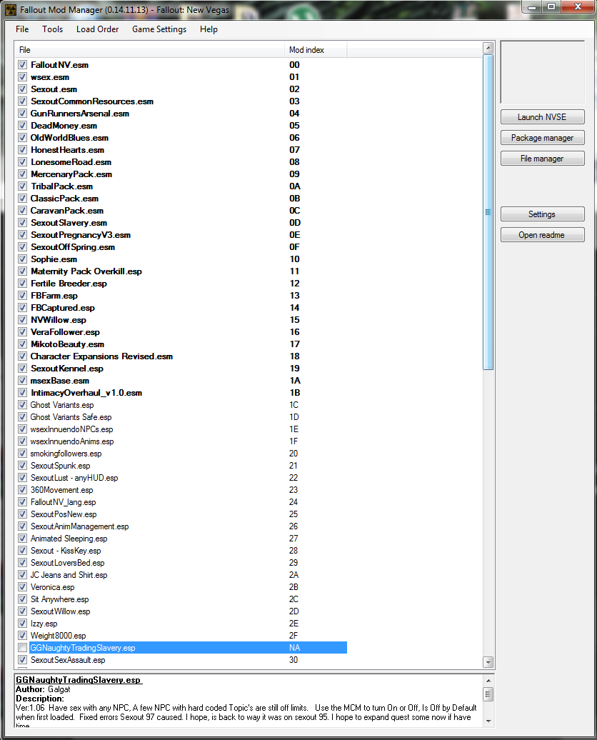This screenshot has width=597, height=740.
Task: Open the File manager
Action: pos(542,159)
